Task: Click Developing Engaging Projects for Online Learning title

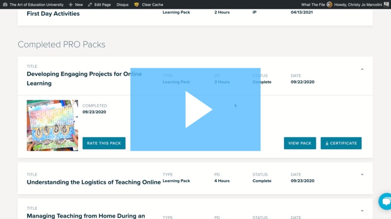Action: (x=84, y=78)
